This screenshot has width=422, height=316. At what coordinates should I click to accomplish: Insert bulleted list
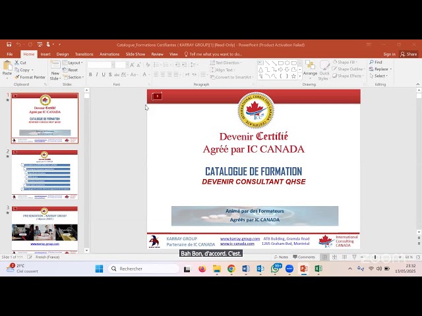[158, 65]
